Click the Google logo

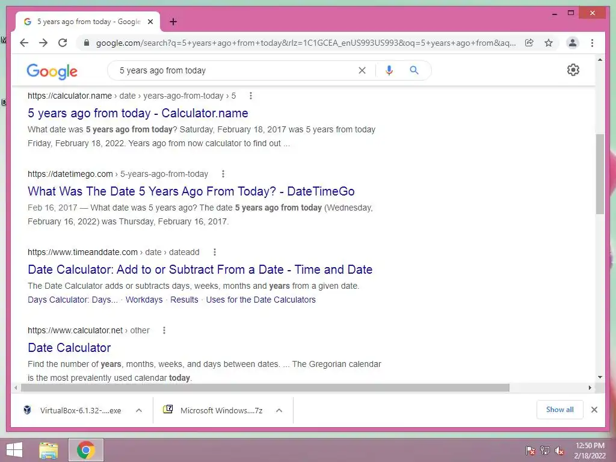pyautogui.click(x=52, y=71)
